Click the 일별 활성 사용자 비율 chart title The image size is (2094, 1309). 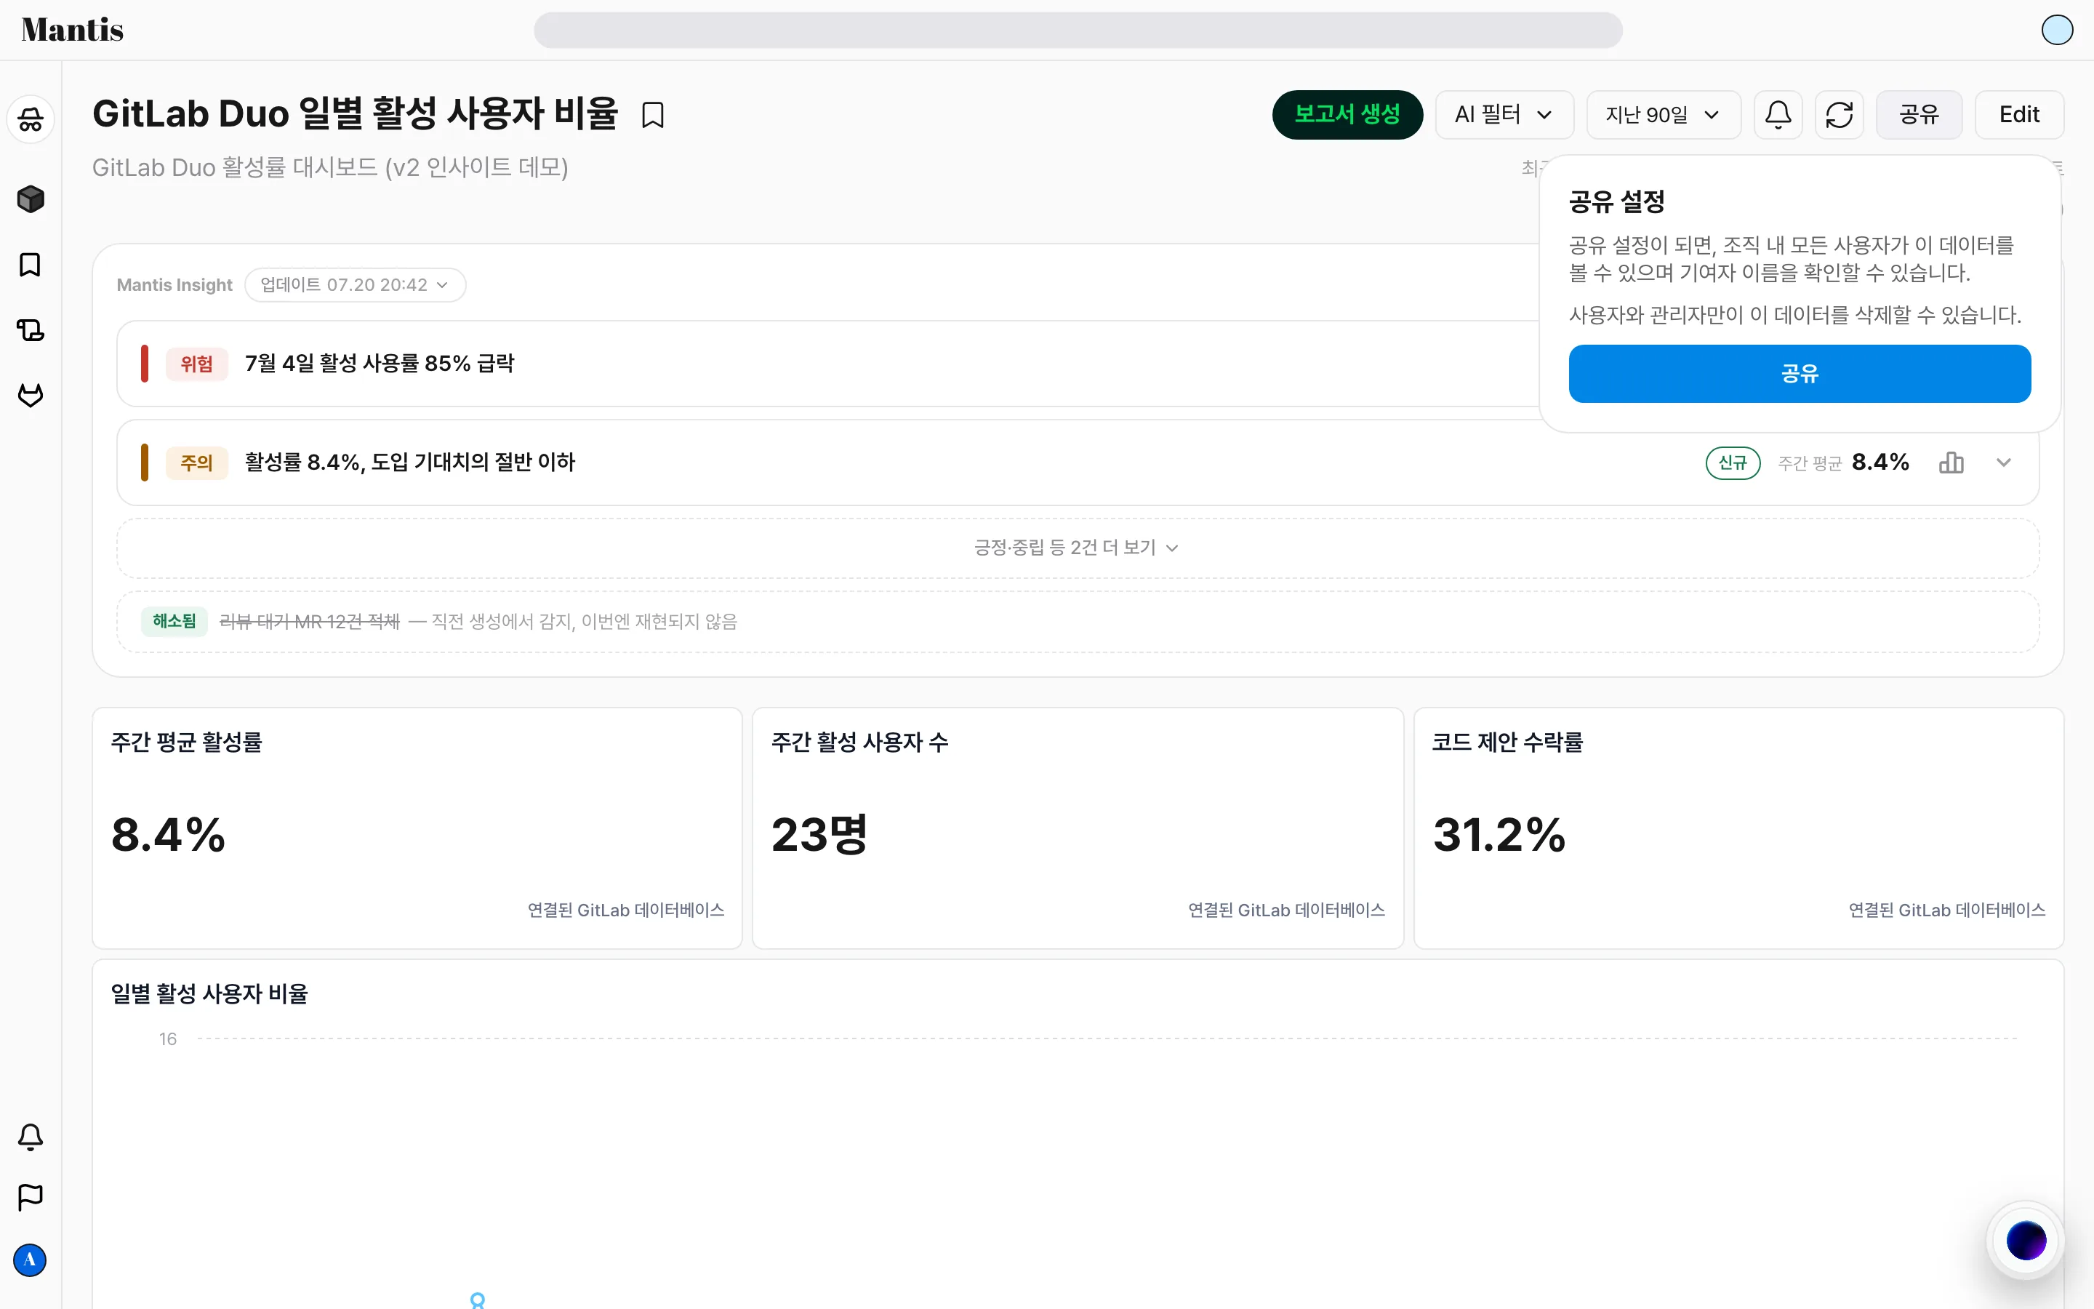pyautogui.click(x=209, y=993)
